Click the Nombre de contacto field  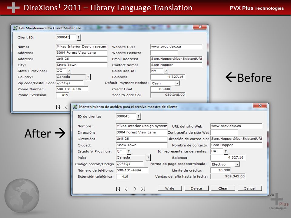(x=236, y=145)
